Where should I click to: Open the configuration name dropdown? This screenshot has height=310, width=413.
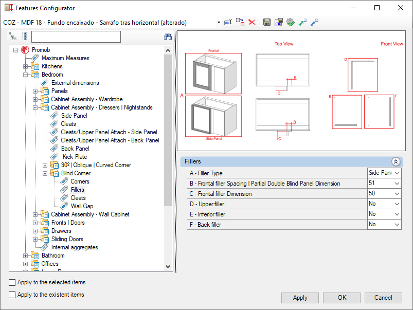tap(219, 23)
